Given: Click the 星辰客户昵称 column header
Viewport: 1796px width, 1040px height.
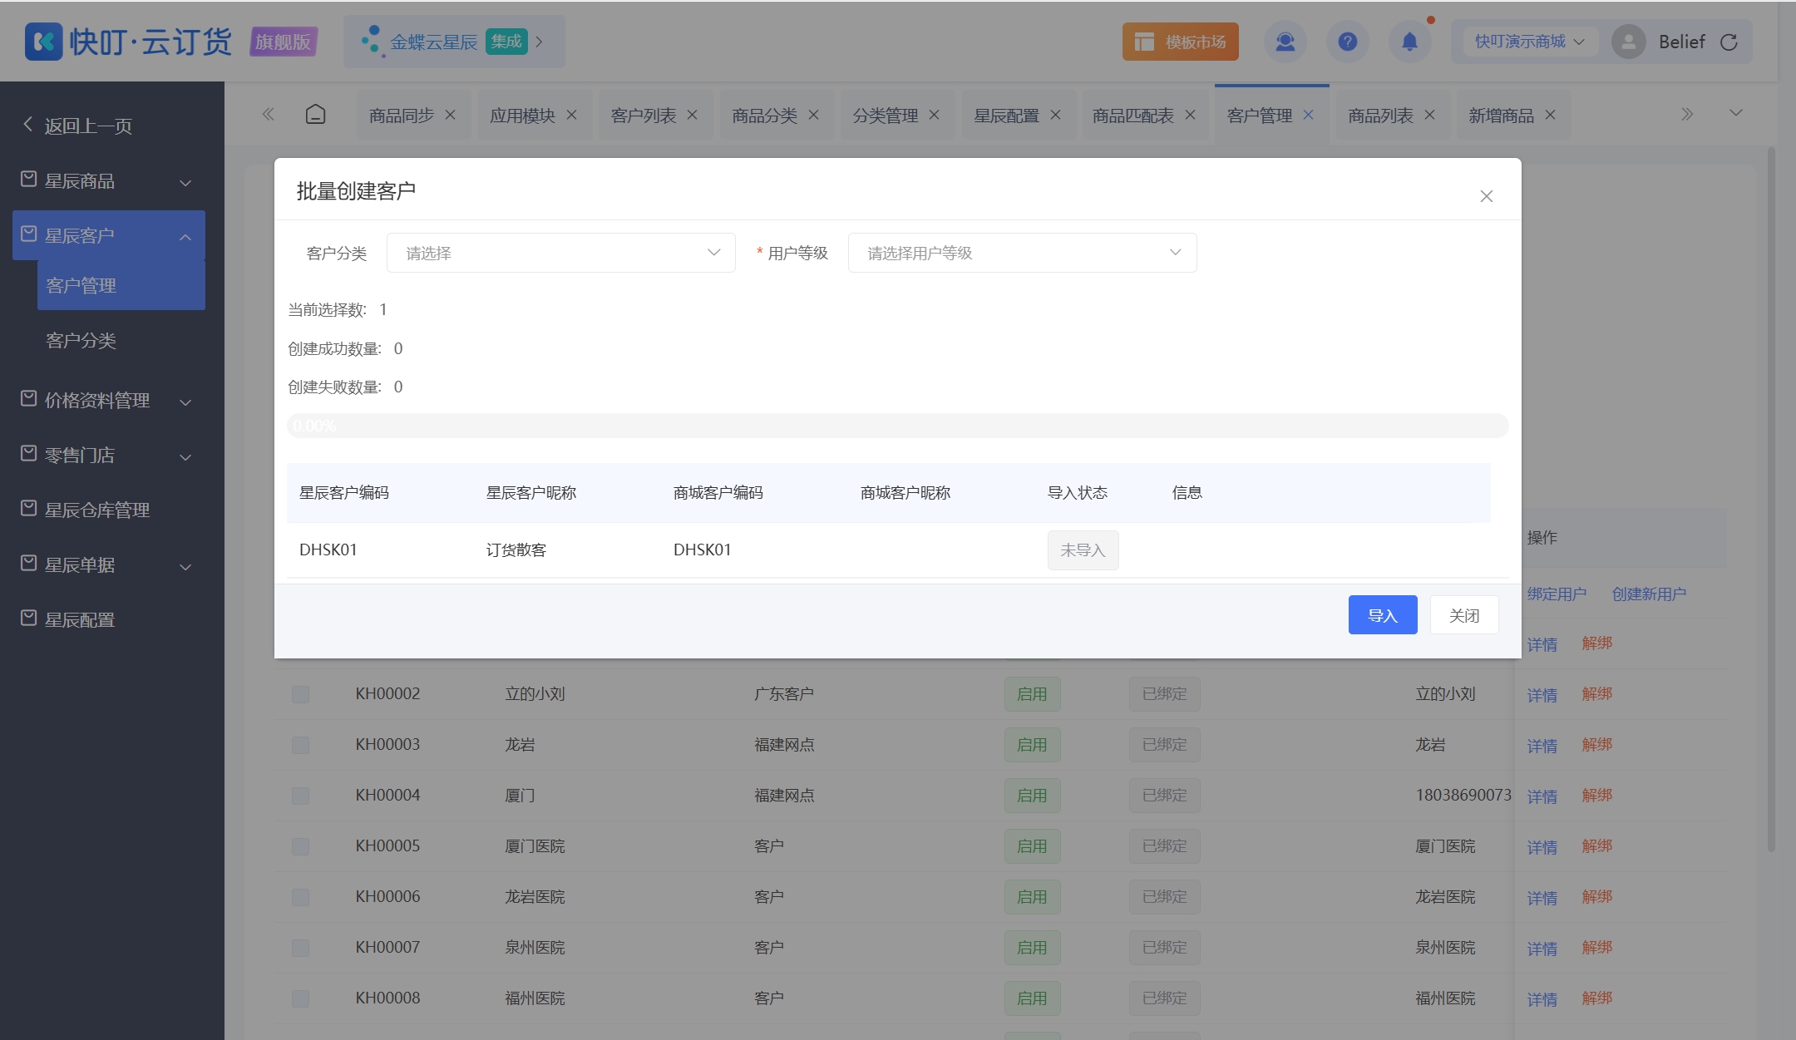Looking at the screenshot, I should pos(530,493).
